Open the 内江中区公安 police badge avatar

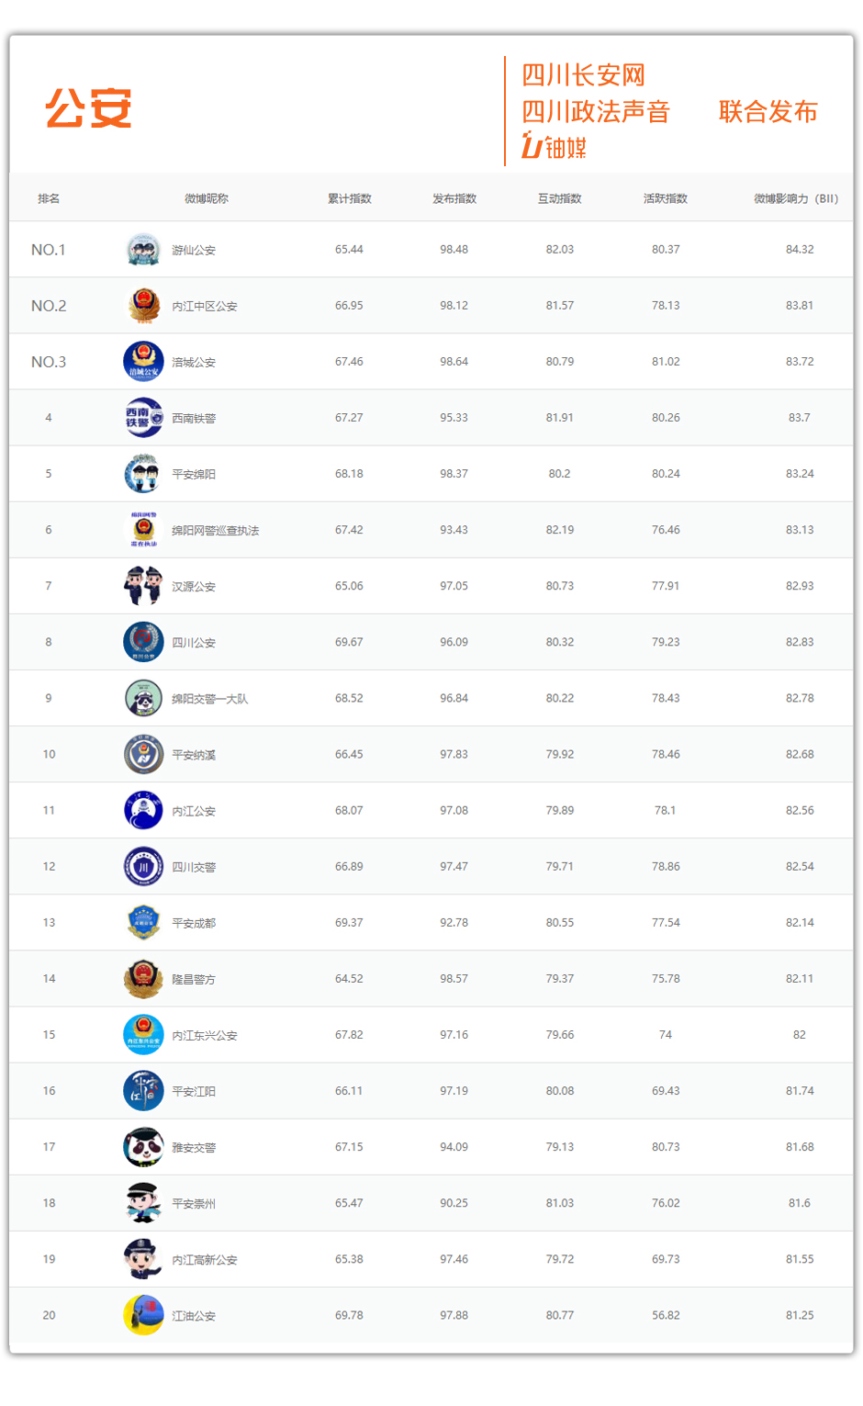click(143, 306)
